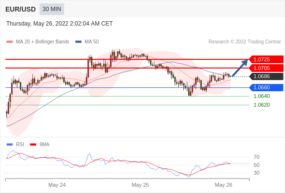Toggle the RSI legend label
Image resolution: width=285 pixels, height=193 pixels.
pos(20,145)
